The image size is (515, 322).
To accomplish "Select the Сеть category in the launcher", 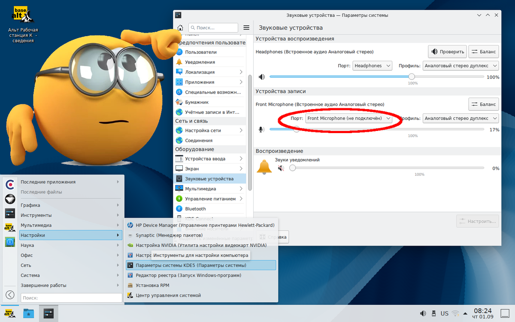I will tap(71, 265).
